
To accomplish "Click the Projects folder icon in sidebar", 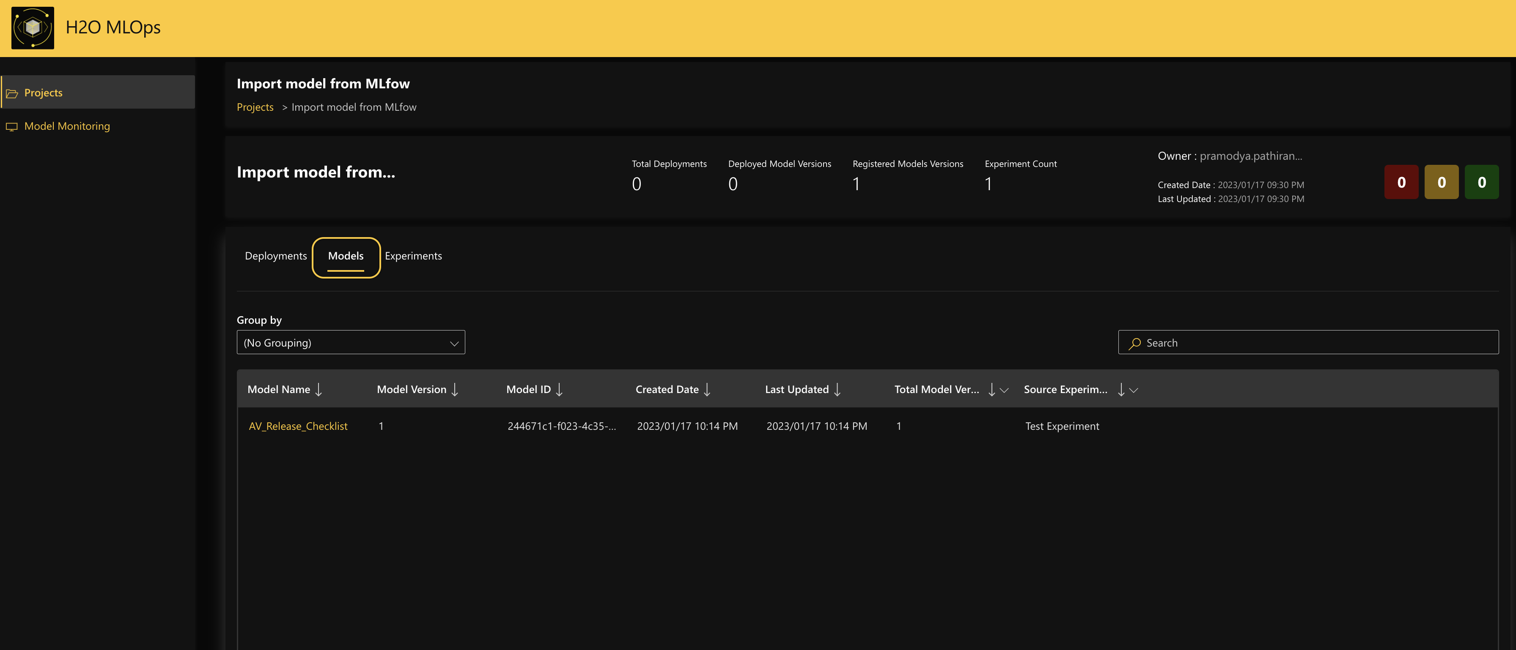I will tap(12, 93).
